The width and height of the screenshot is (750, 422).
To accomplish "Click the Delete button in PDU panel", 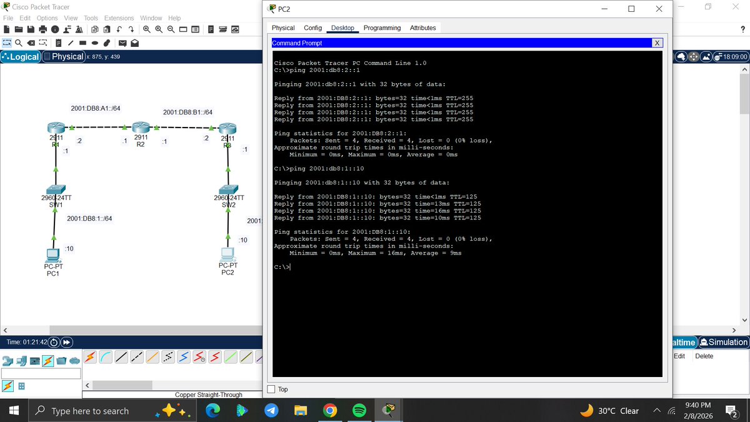I will click(704, 356).
